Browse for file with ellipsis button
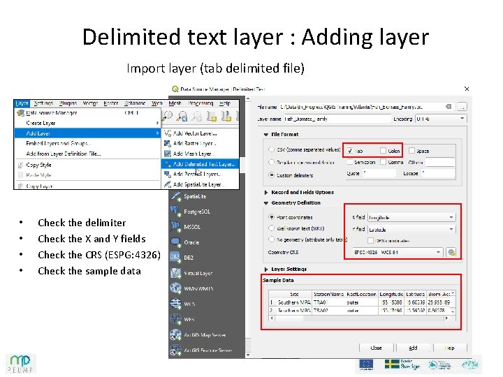Viewport: 503px width, 377px height. (462, 107)
